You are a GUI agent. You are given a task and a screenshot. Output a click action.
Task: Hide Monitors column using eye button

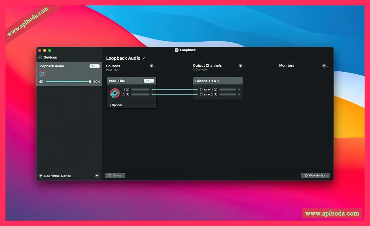pos(315,175)
